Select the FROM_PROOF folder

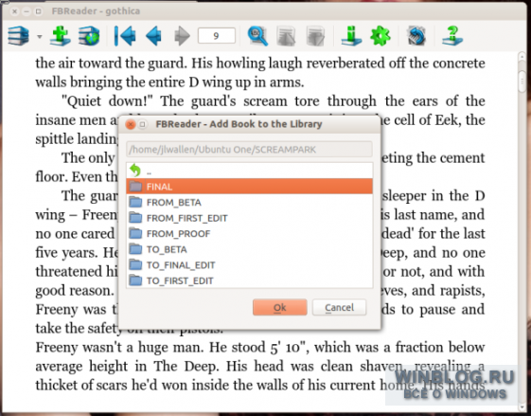coord(249,234)
